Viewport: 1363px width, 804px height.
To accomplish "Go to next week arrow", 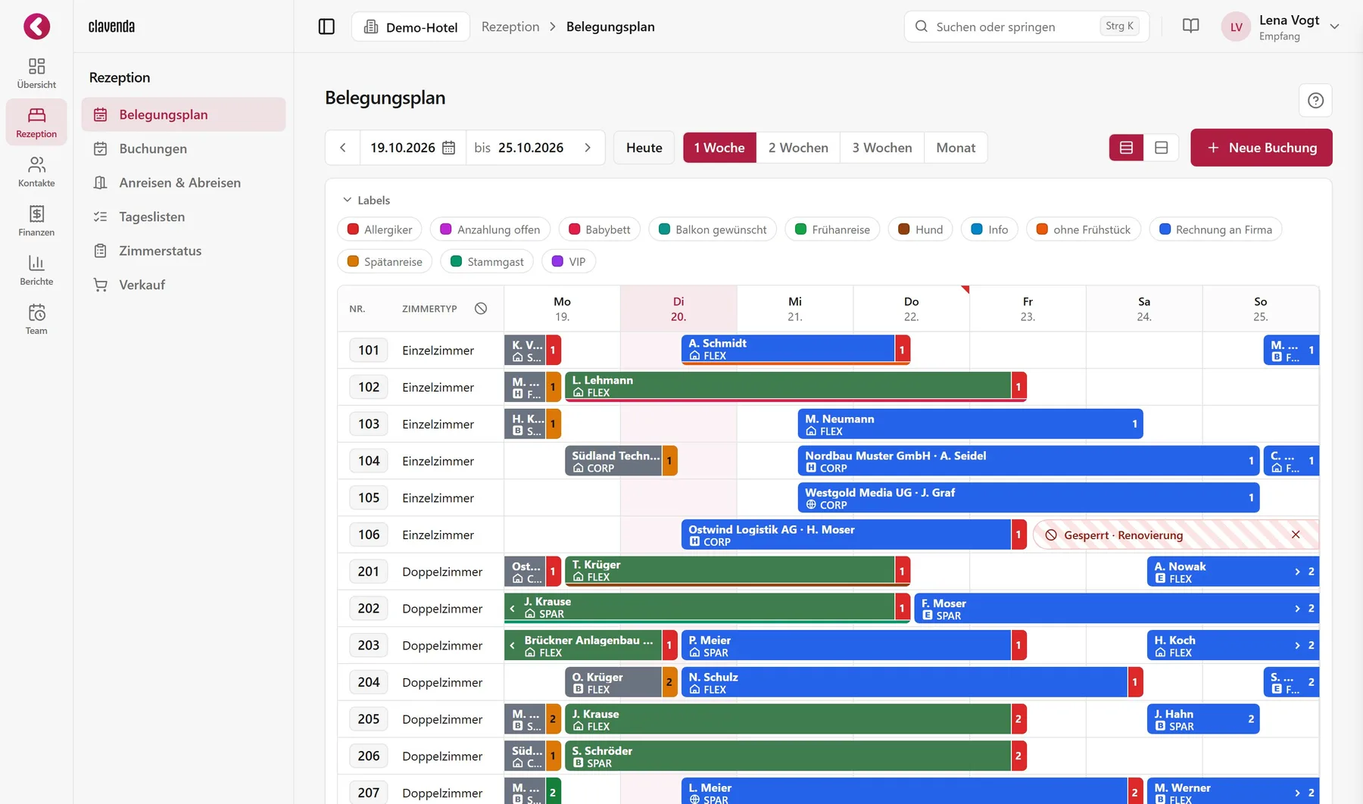I will tap(588, 148).
